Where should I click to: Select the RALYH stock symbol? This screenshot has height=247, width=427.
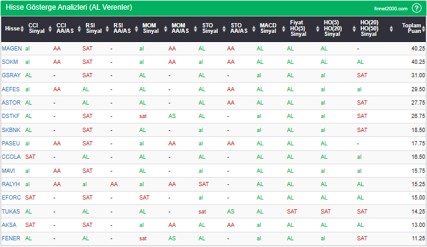coord(11,184)
